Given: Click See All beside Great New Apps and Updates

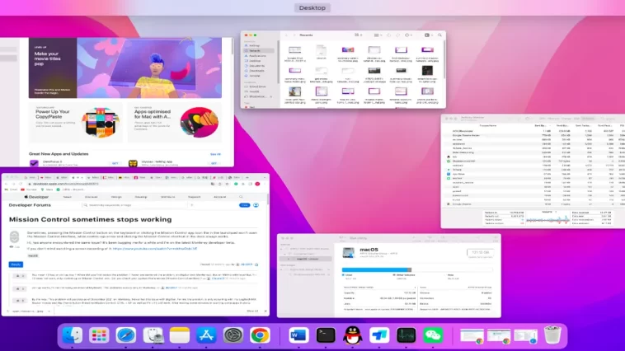Looking at the screenshot, I should coord(215,154).
